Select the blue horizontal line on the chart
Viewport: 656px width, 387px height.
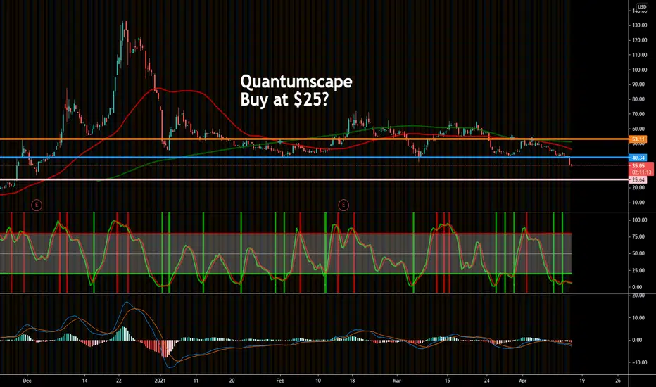click(x=314, y=158)
